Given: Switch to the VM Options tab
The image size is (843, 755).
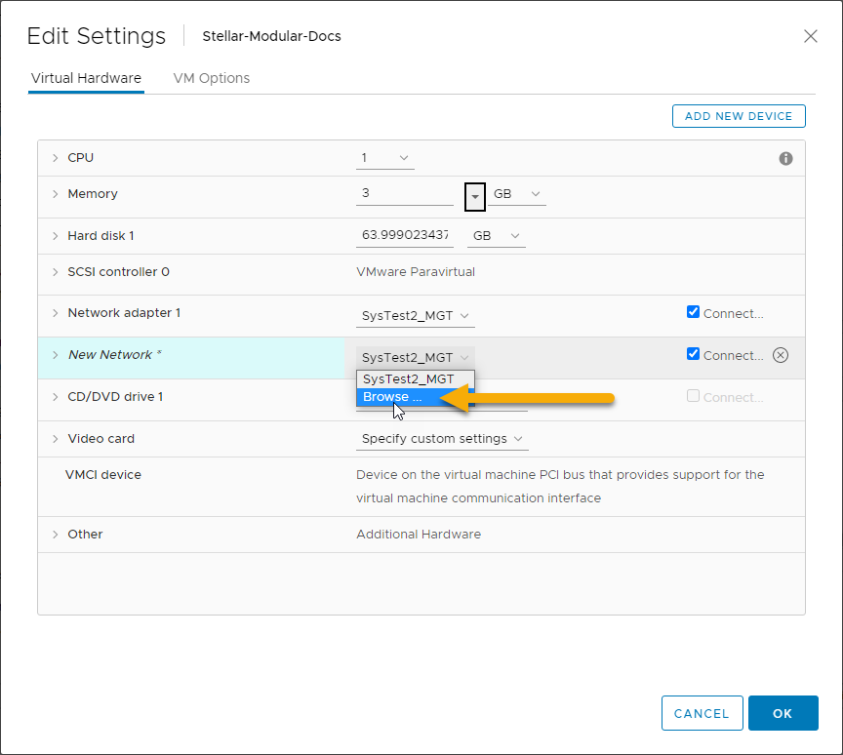Looking at the screenshot, I should coord(211,78).
